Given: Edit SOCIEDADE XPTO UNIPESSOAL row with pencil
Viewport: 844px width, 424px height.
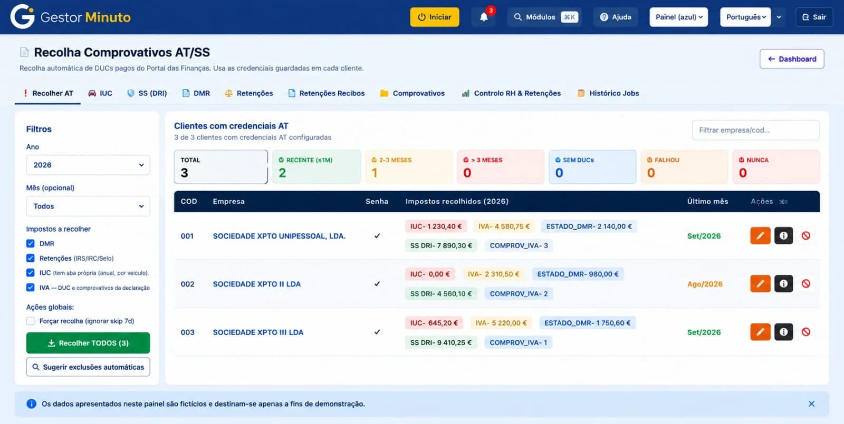Looking at the screenshot, I should pos(760,235).
